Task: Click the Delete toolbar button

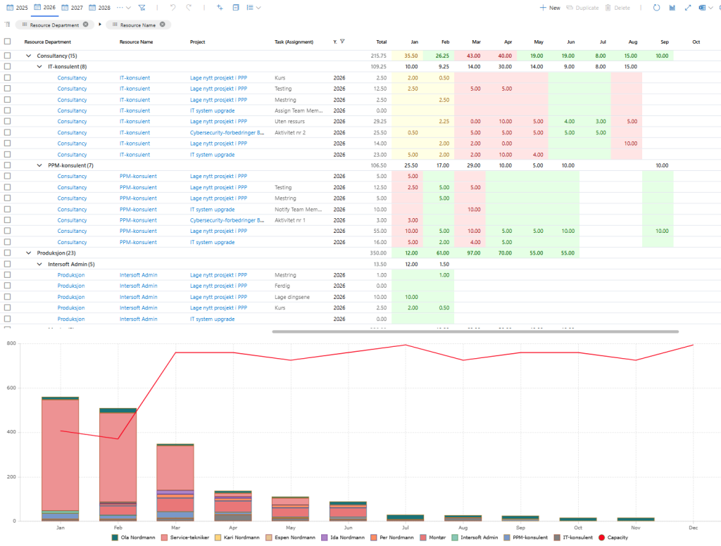Action: (617, 8)
